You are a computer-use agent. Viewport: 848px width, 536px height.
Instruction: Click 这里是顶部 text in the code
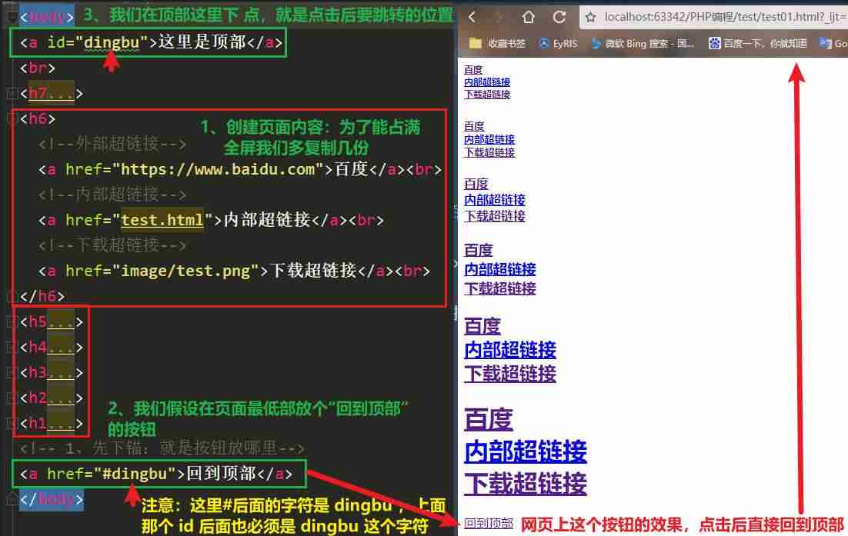coord(202,42)
